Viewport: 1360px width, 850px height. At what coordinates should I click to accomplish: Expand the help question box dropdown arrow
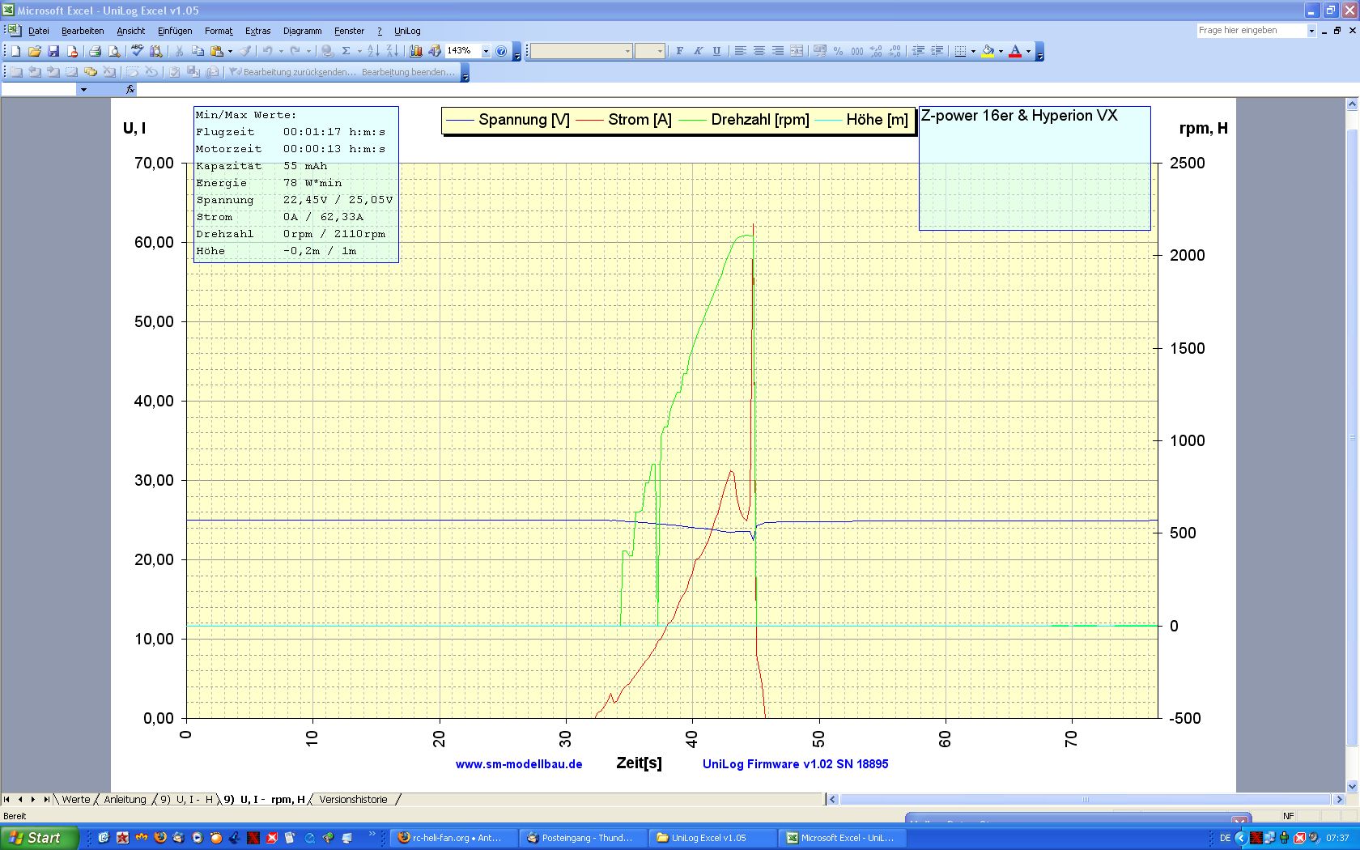click(x=1311, y=31)
